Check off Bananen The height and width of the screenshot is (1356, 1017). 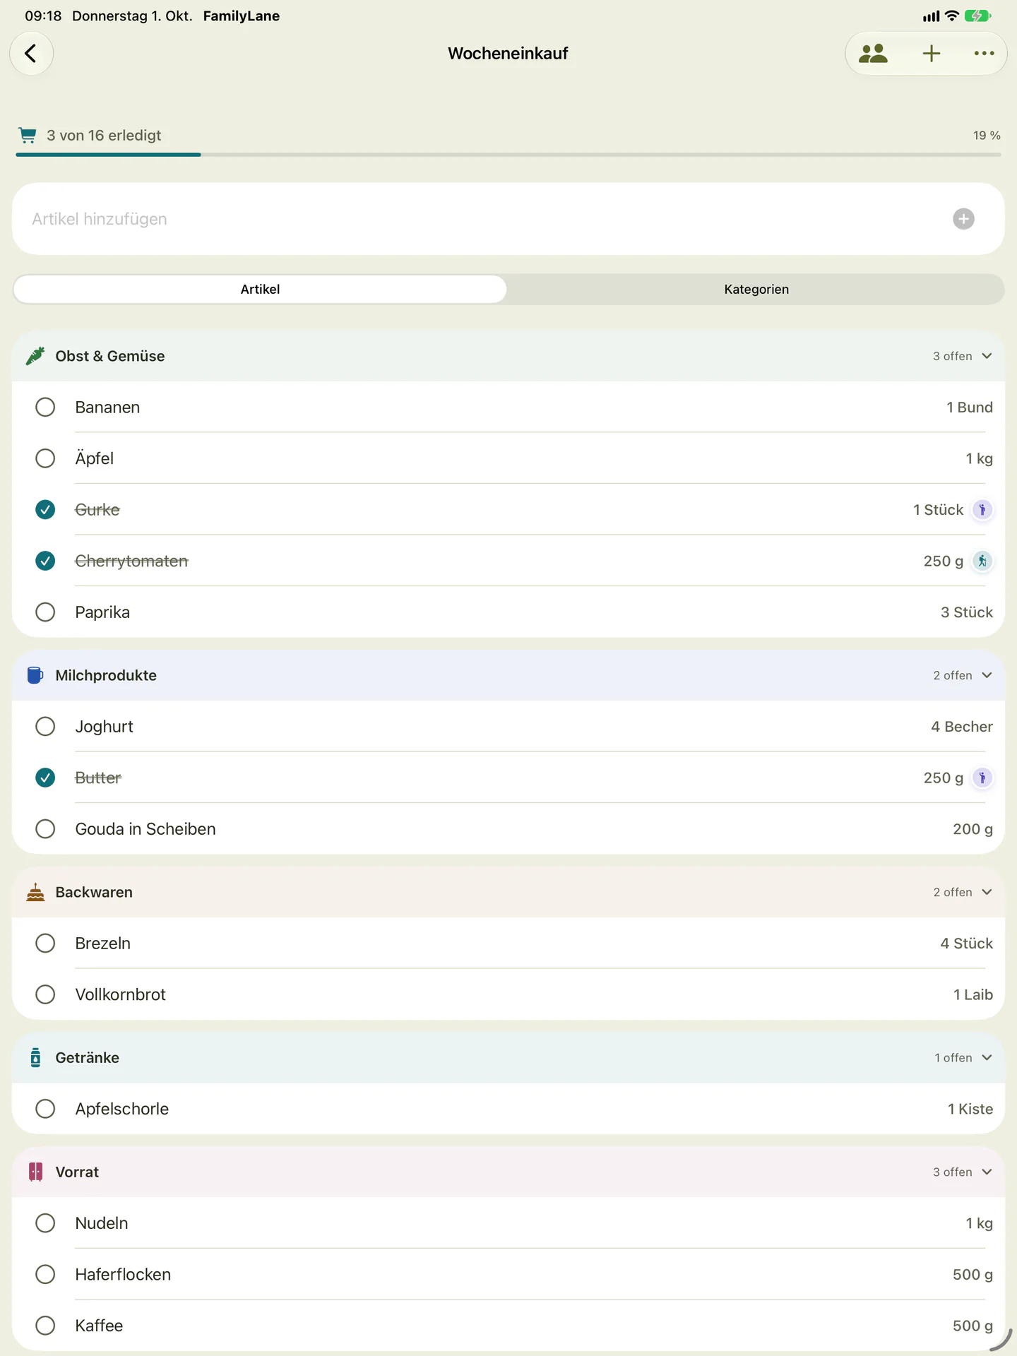tap(45, 408)
